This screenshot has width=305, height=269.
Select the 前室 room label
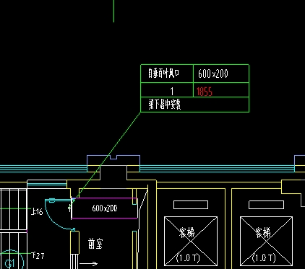[x=95, y=244]
